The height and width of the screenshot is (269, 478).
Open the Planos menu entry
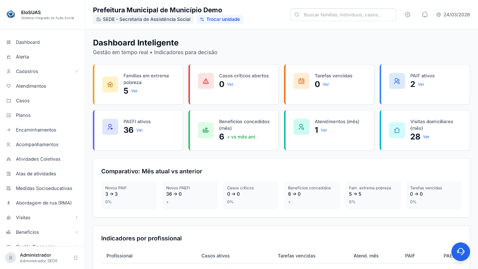pyautogui.click(x=24, y=115)
